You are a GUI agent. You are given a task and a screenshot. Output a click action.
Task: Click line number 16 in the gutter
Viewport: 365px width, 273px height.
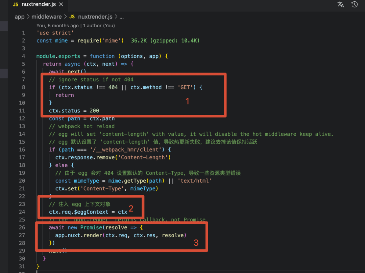[22, 149]
